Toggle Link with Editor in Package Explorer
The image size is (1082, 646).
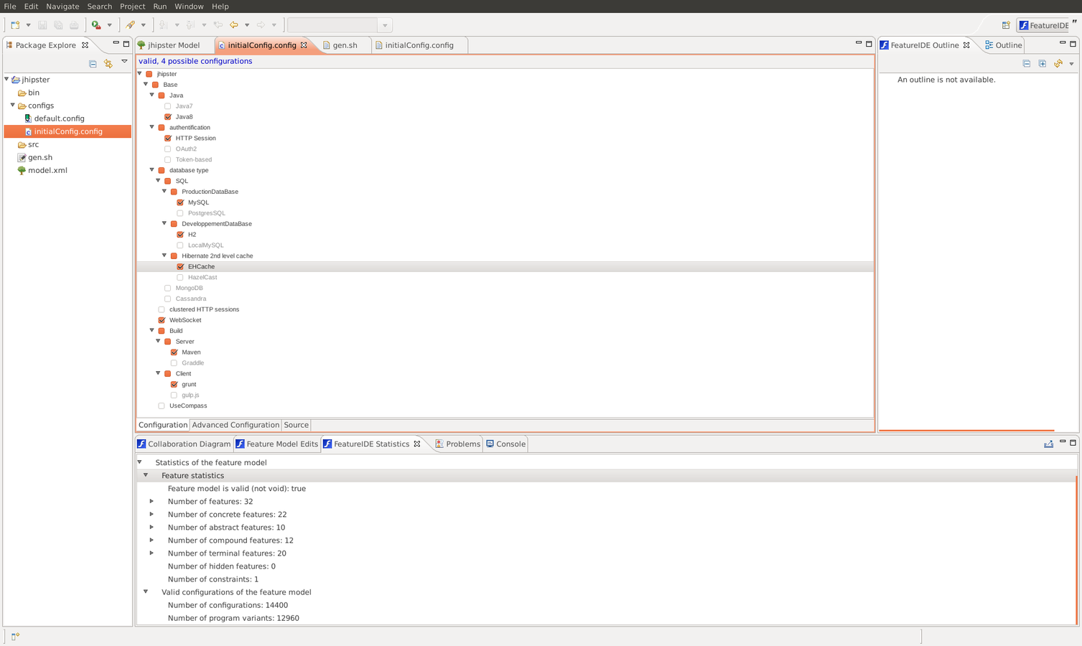click(x=108, y=64)
